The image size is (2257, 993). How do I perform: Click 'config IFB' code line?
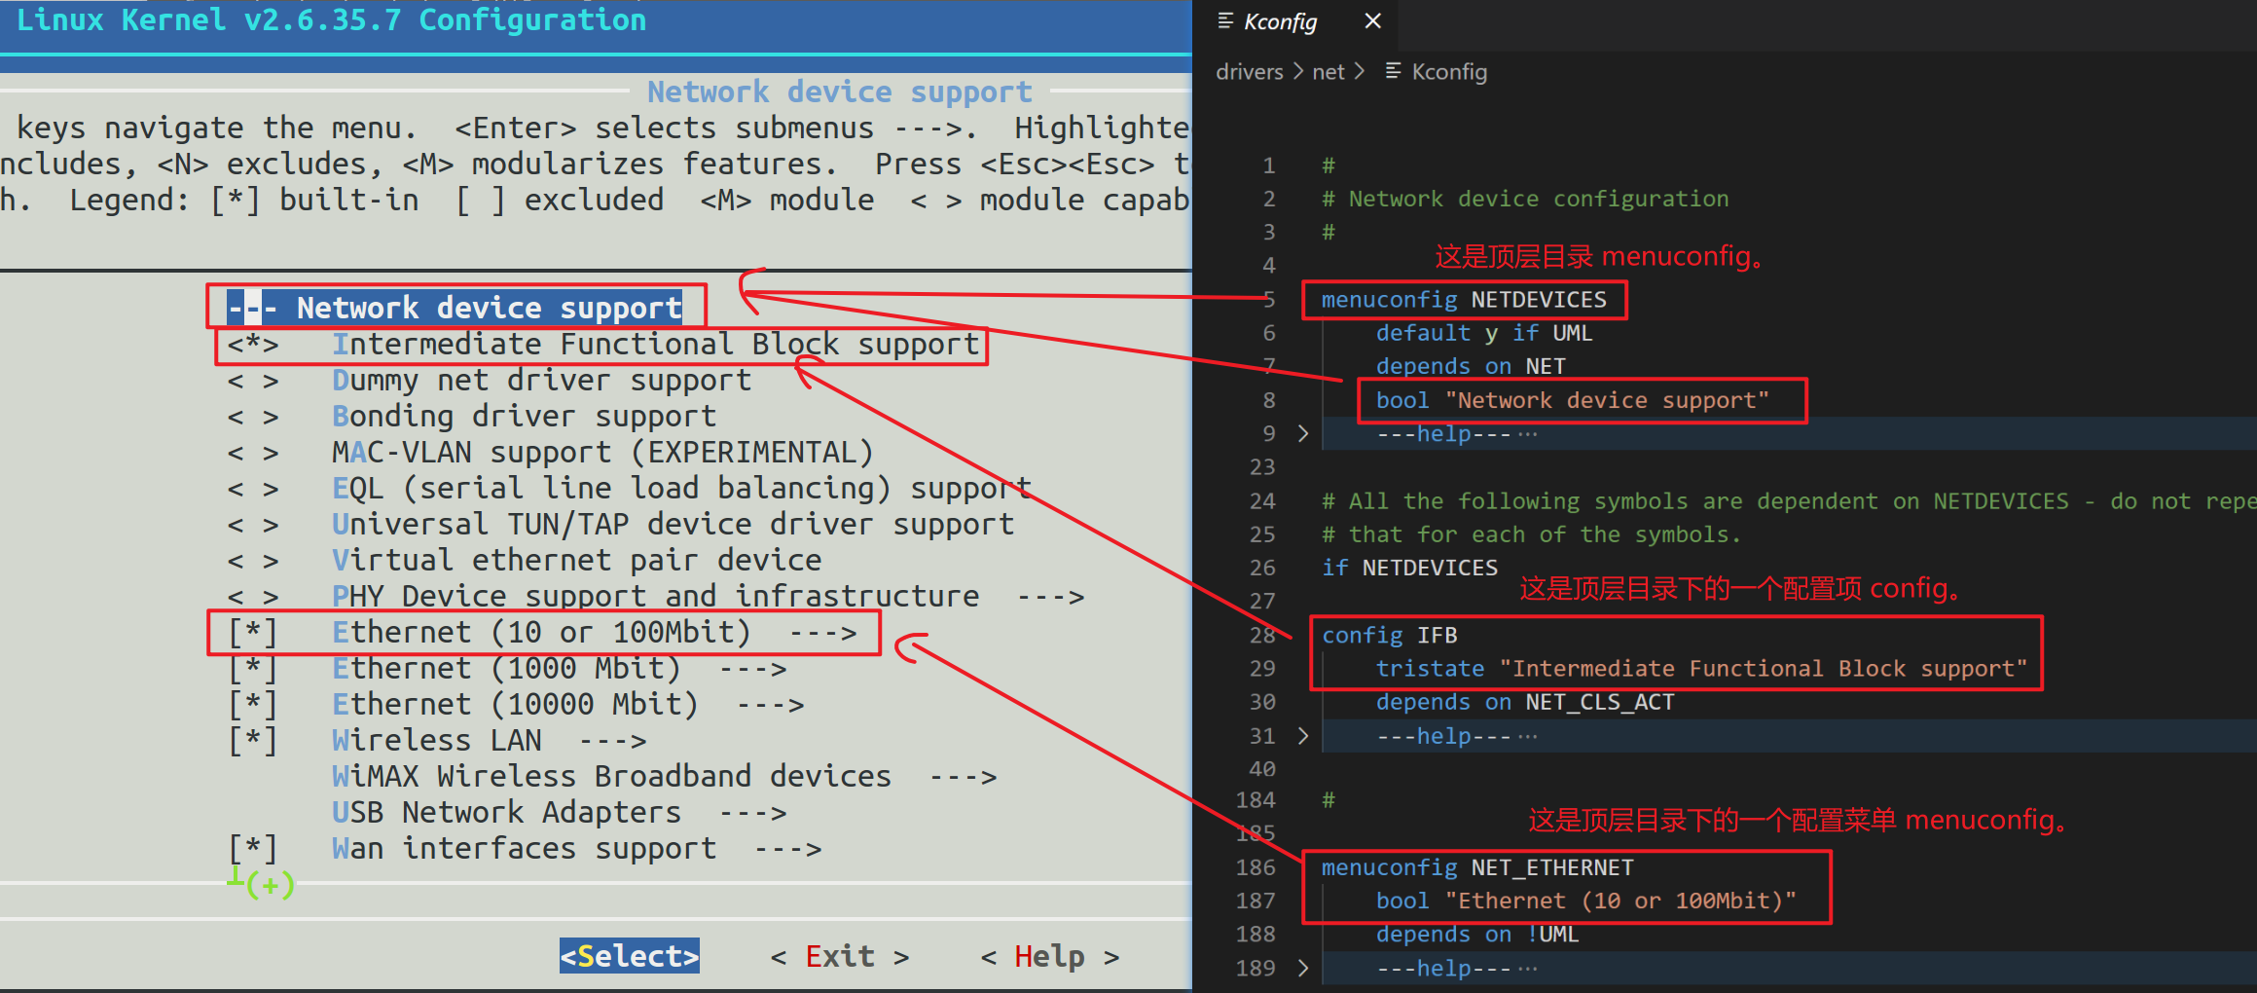tap(1389, 635)
